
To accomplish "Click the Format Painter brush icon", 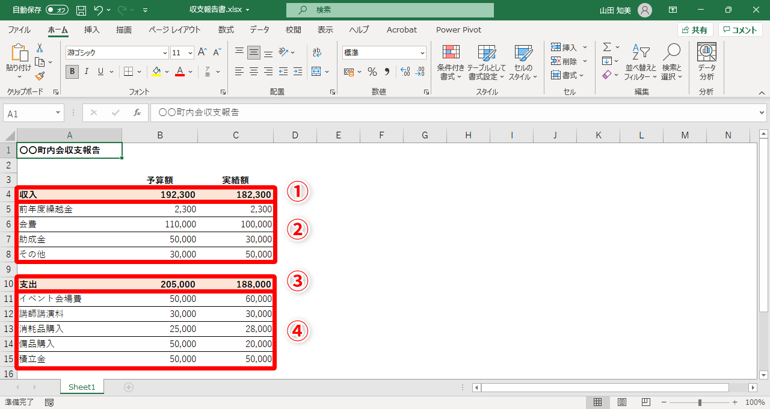I will (x=40, y=76).
